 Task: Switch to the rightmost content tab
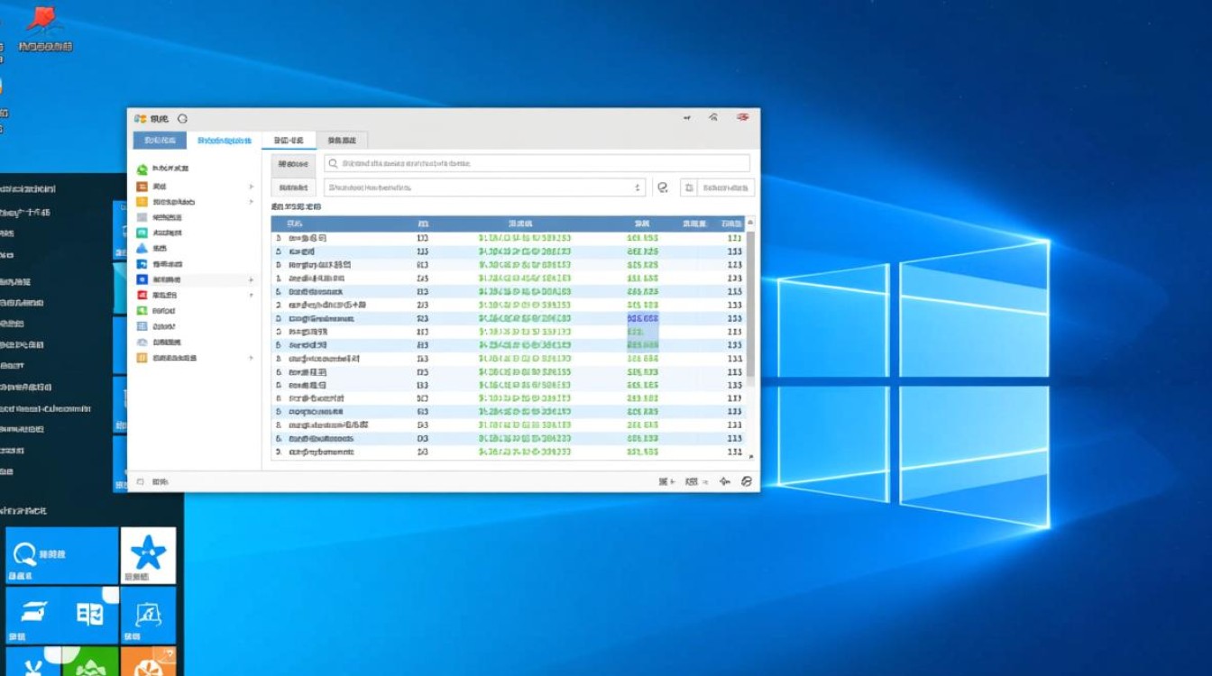(340, 141)
